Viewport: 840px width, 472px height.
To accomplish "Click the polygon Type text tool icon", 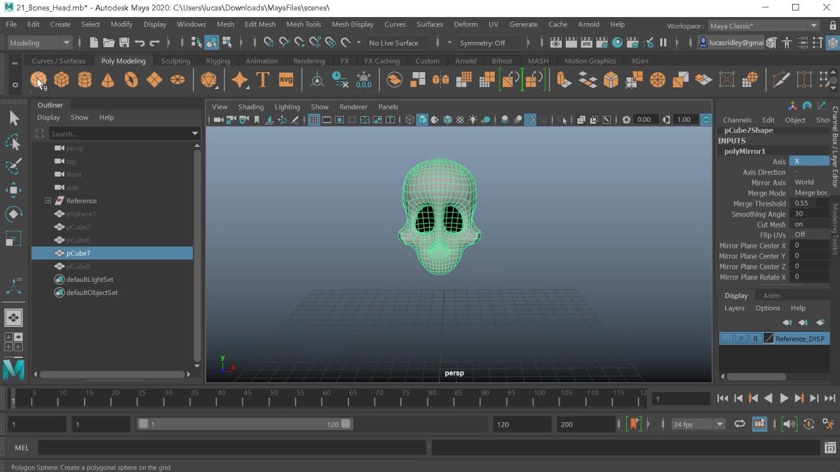I will [262, 80].
